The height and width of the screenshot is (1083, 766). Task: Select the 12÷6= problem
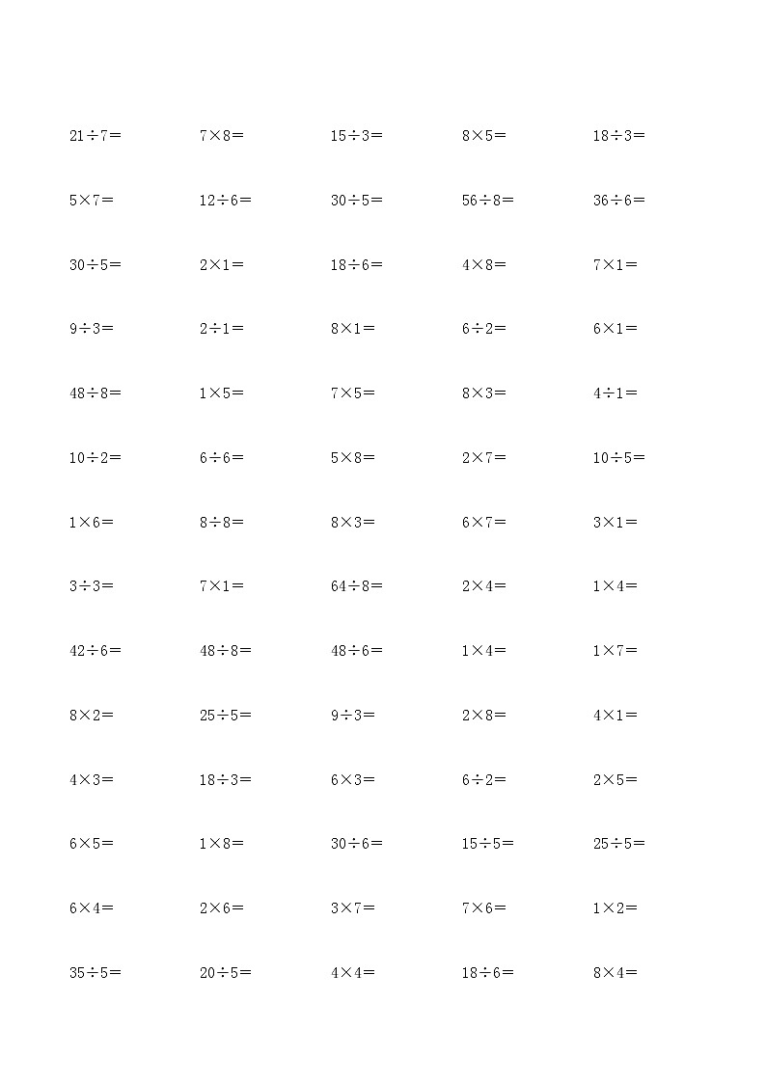click(226, 201)
